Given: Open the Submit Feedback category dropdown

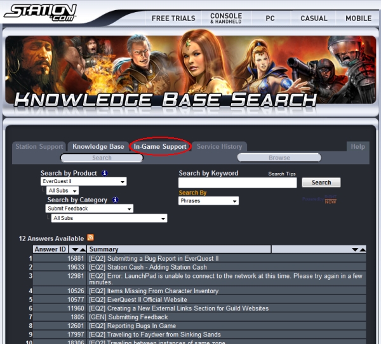Looking at the screenshot, I should (x=90, y=209).
